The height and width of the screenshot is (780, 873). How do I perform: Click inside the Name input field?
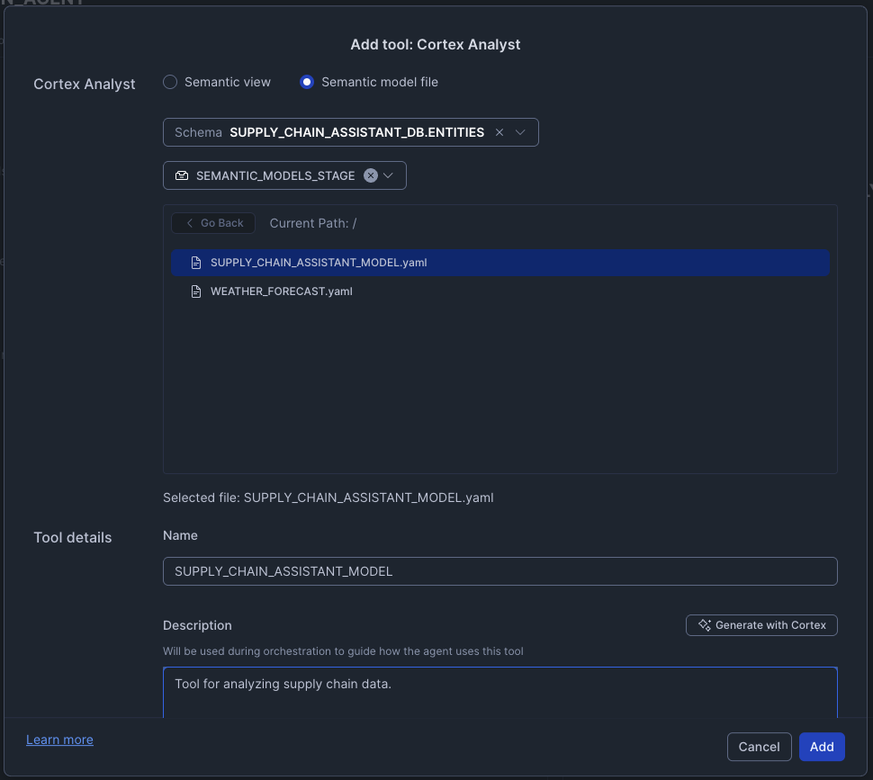click(x=499, y=570)
